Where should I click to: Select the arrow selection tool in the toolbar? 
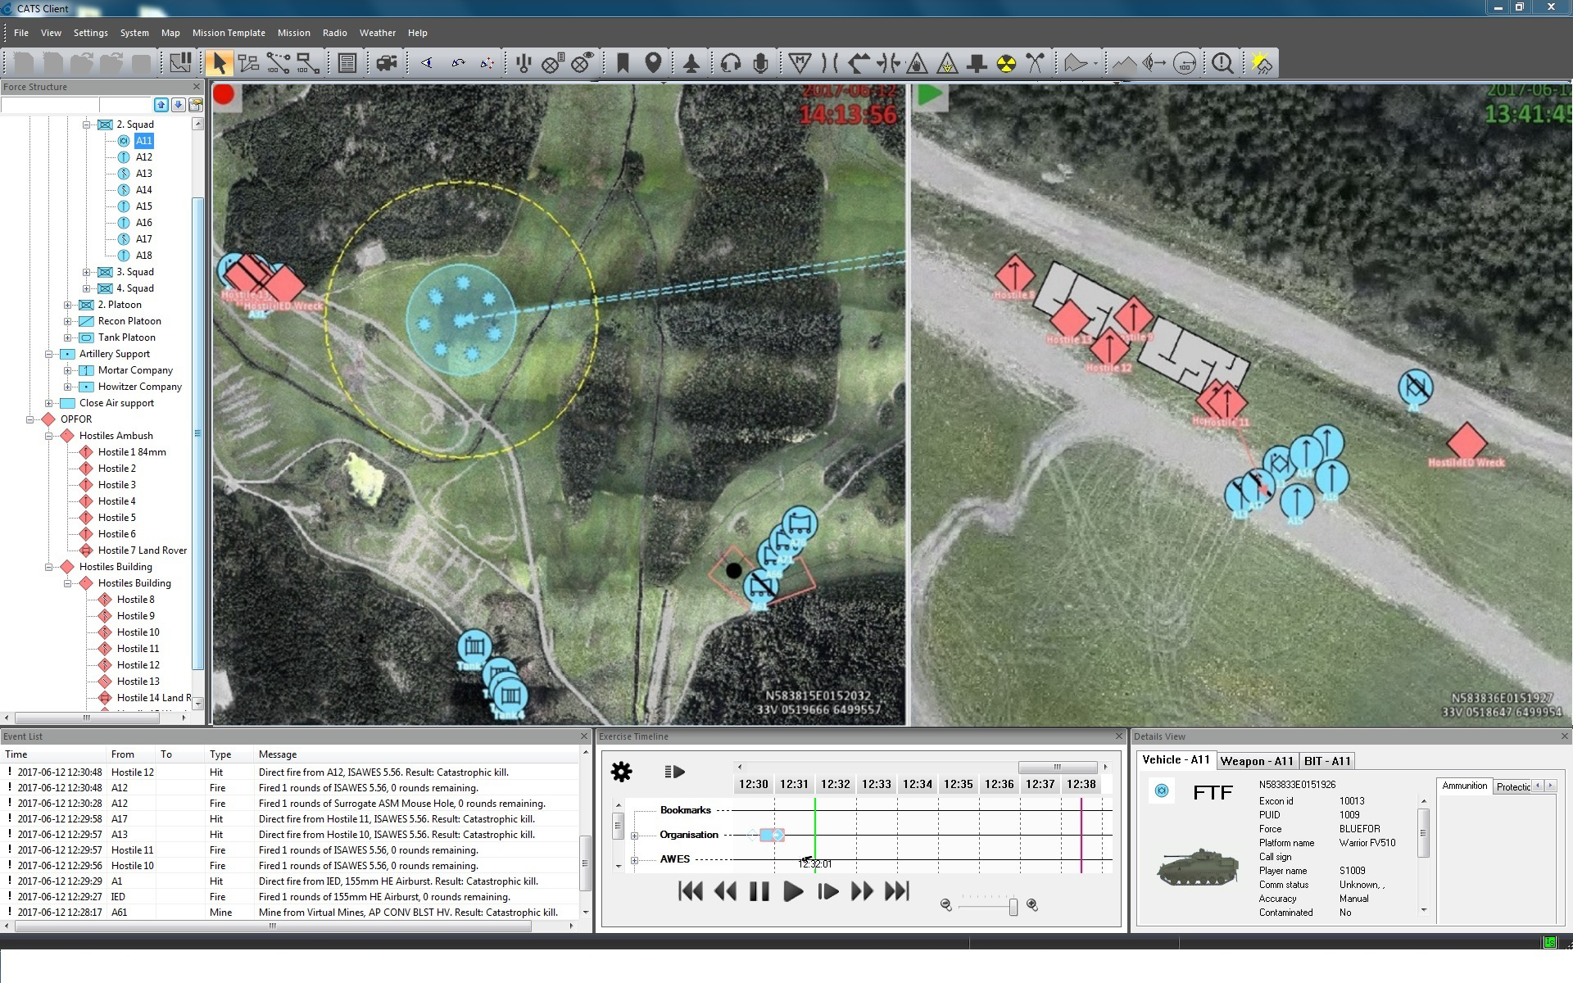click(x=218, y=62)
